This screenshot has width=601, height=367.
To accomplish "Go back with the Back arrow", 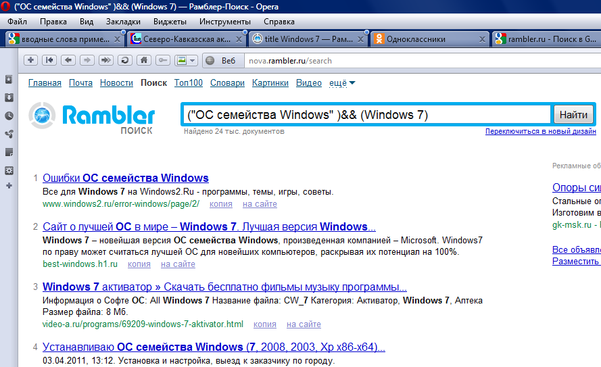I will click(x=68, y=60).
